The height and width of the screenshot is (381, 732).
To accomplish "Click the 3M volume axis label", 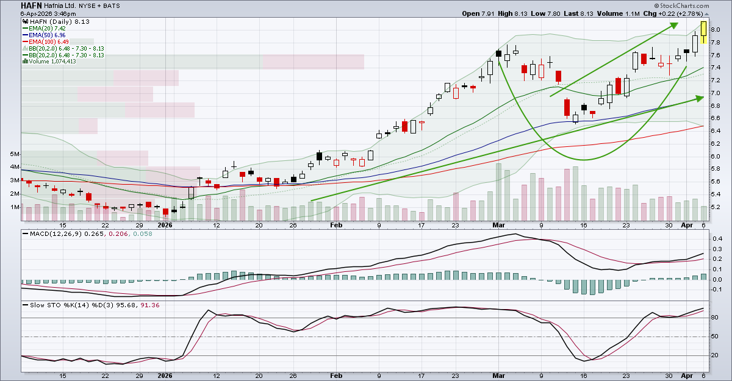I will point(14,180).
